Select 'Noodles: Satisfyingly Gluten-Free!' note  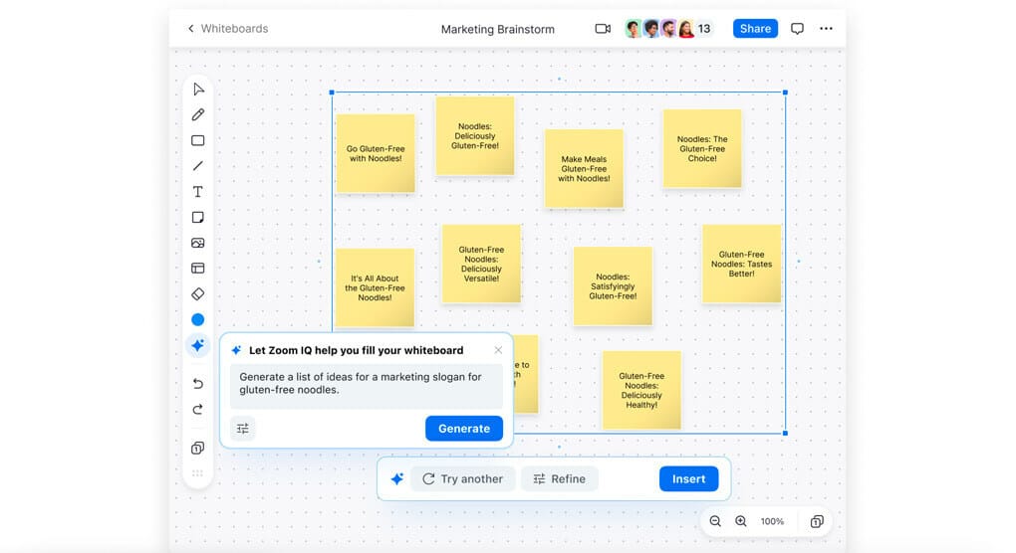[613, 285]
